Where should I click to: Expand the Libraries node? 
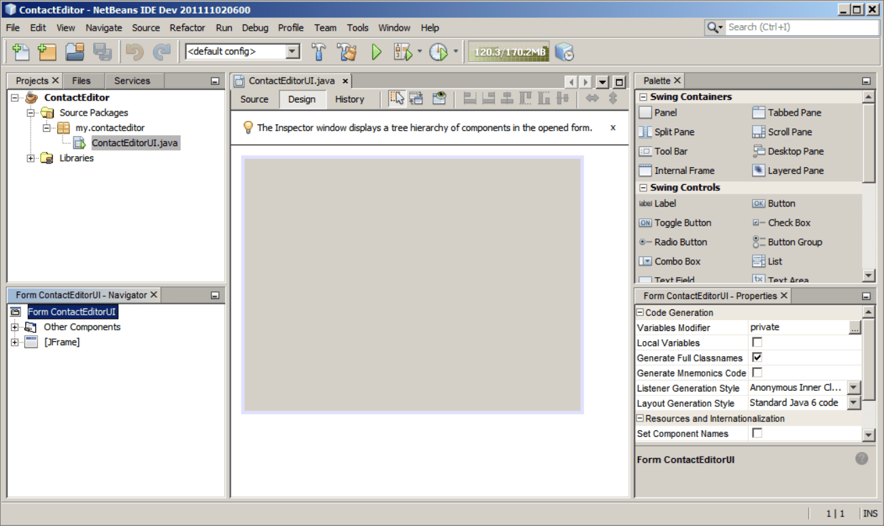[x=30, y=158]
